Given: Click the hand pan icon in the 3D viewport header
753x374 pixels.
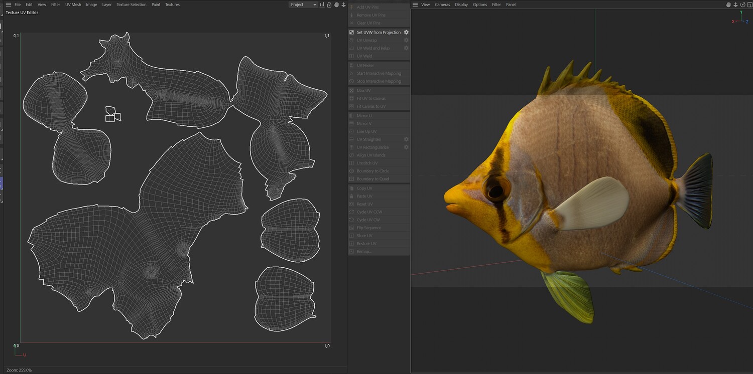Looking at the screenshot, I should (728, 5).
